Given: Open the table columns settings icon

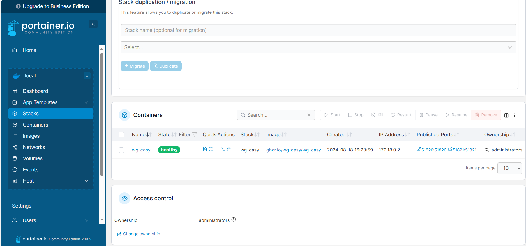Looking at the screenshot, I should coord(506,115).
